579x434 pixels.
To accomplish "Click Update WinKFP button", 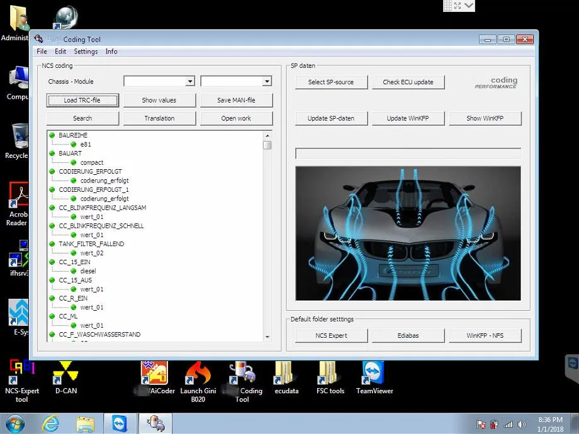I will tap(408, 118).
